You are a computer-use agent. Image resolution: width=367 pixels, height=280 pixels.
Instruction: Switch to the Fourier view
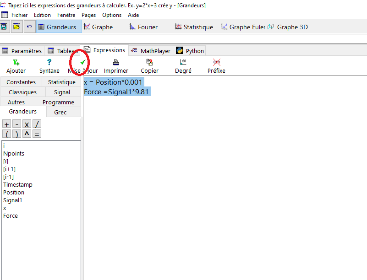[x=143, y=27]
